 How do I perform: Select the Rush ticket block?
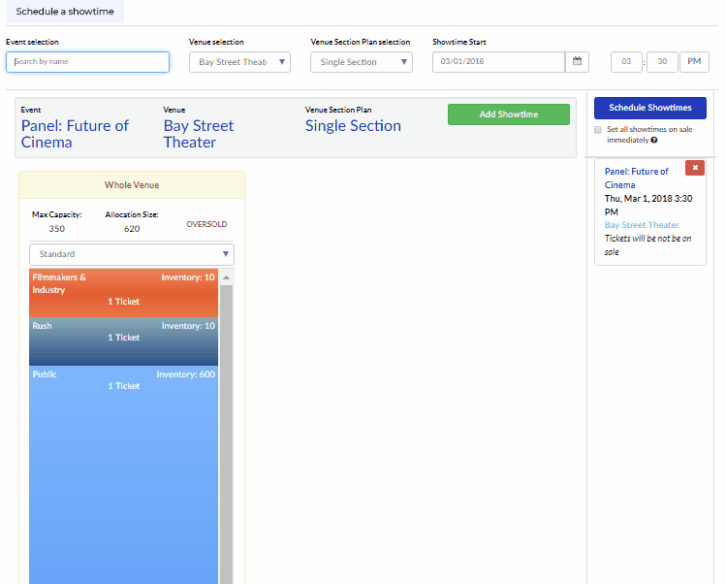click(x=124, y=341)
